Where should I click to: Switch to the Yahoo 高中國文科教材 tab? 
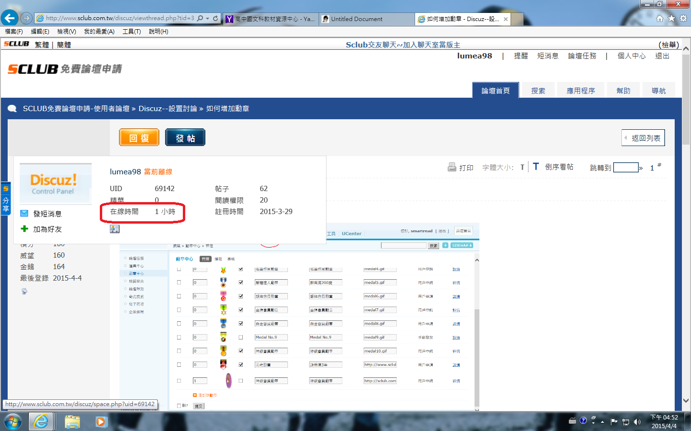pos(270,19)
